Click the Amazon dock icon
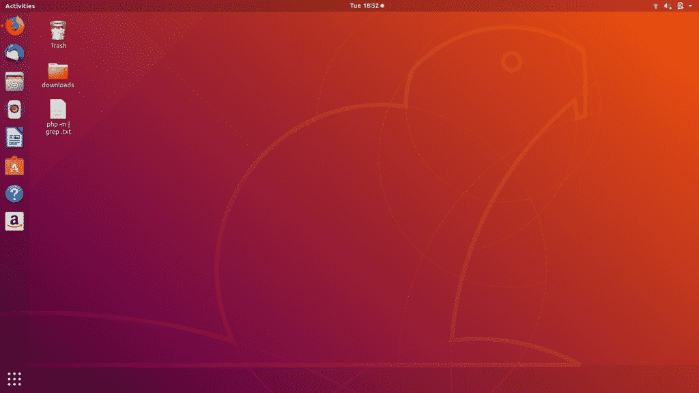Viewport: 699px width, 393px height. click(14, 222)
